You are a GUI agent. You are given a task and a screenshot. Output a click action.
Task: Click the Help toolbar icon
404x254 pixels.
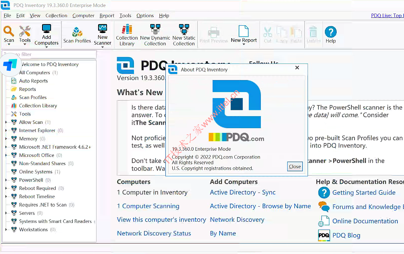330,32
